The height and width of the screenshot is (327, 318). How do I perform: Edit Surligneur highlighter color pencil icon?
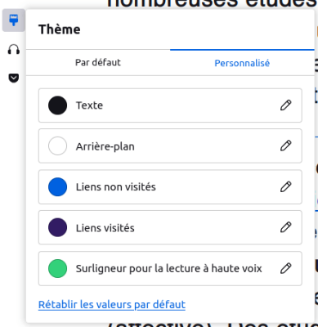click(x=285, y=268)
